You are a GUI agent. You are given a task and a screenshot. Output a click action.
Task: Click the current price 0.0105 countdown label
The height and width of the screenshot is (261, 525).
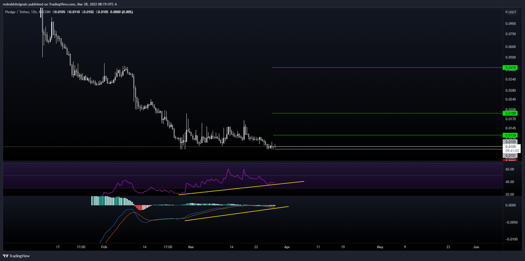click(x=511, y=148)
